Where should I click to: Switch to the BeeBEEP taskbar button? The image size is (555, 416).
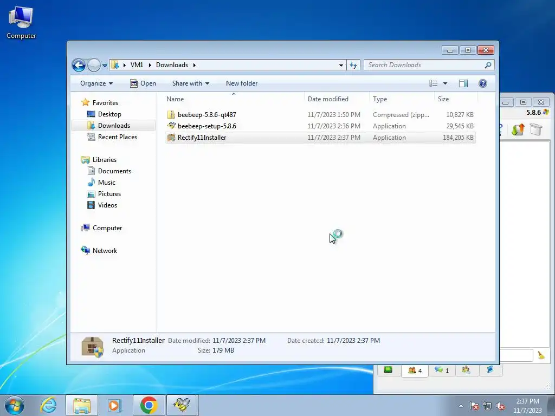(x=182, y=405)
